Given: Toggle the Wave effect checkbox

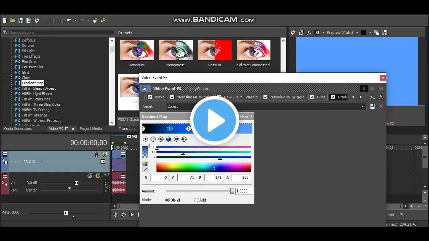Looking at the screenshot, I should [x=150, y=97].
